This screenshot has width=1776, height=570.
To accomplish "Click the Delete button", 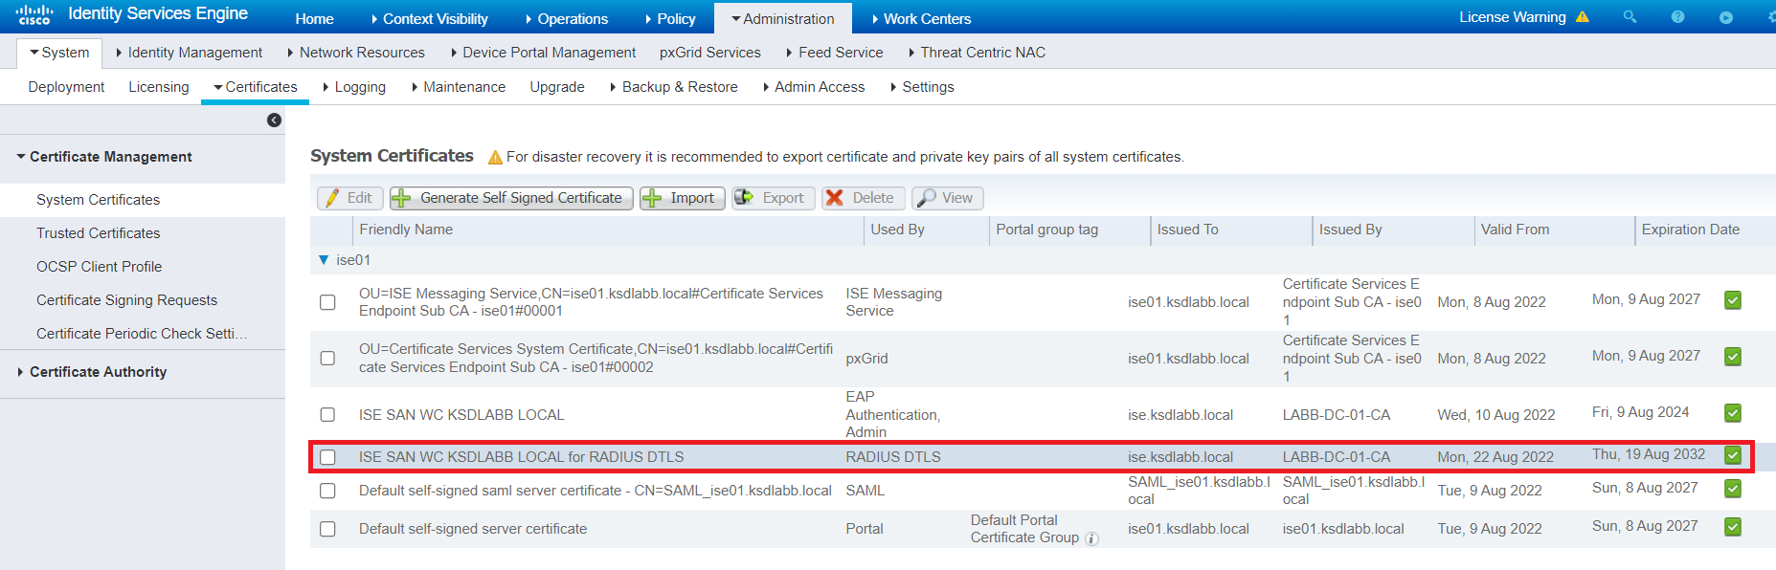I will tap(863, 198).
